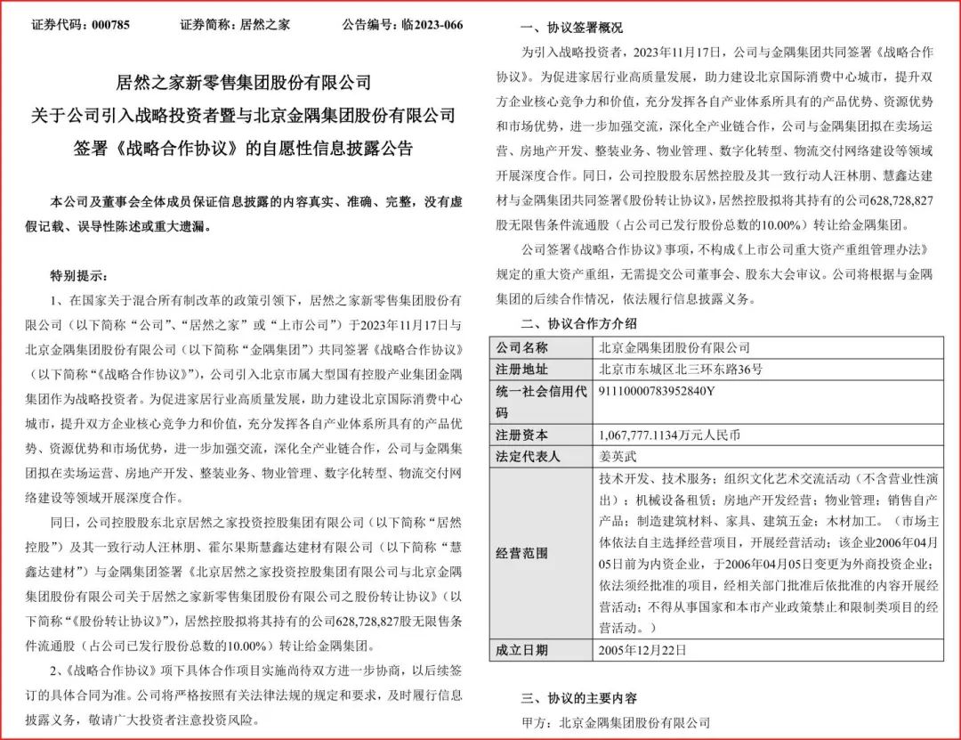961x740 pixels.
Task: Click the 经营范围 table label cell
Action: pyautogui.click(x=522, y=553)
